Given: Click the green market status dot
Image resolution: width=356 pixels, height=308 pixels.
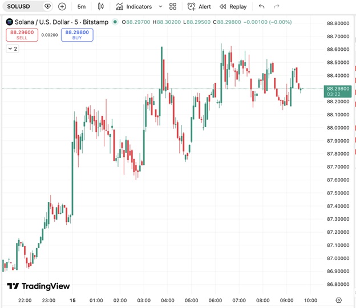Looking at the screenshot, I should coord(115,22).
